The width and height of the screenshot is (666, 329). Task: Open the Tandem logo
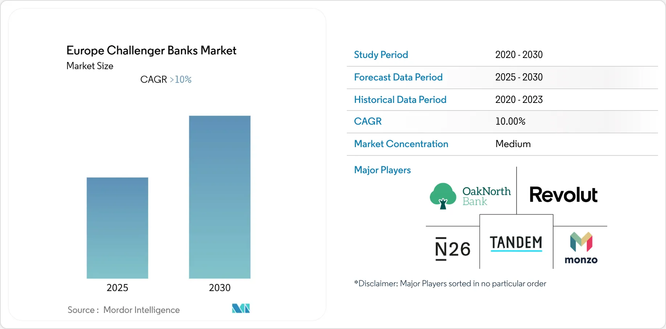pyautogui.click(x=516, y=243)
